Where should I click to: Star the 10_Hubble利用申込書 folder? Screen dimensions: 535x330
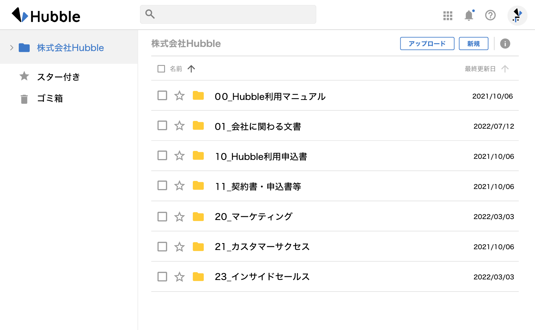(179, 156)
